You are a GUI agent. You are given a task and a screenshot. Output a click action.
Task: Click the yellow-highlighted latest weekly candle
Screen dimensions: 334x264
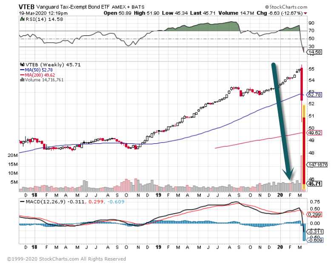(x=304, y=147)
